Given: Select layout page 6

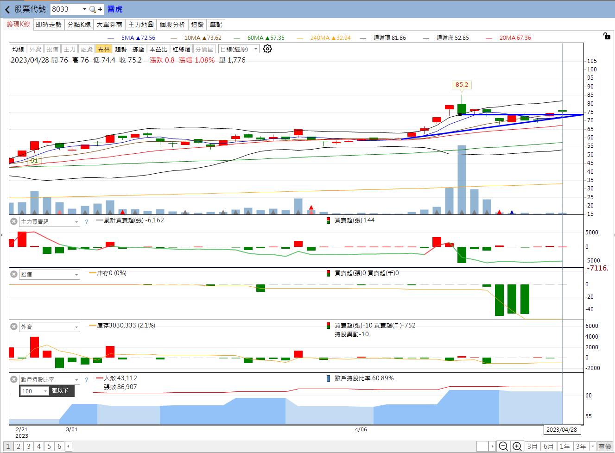Looking at the screenshot, I should tap(59, 447).
